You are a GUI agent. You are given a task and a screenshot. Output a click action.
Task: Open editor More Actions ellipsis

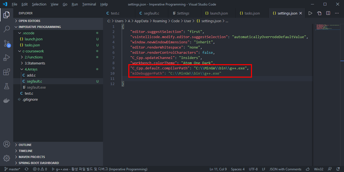tap(337, 13)
